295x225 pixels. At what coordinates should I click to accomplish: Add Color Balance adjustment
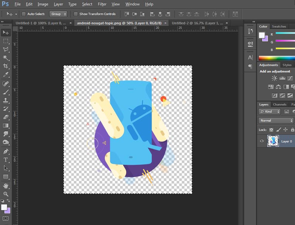278,87
